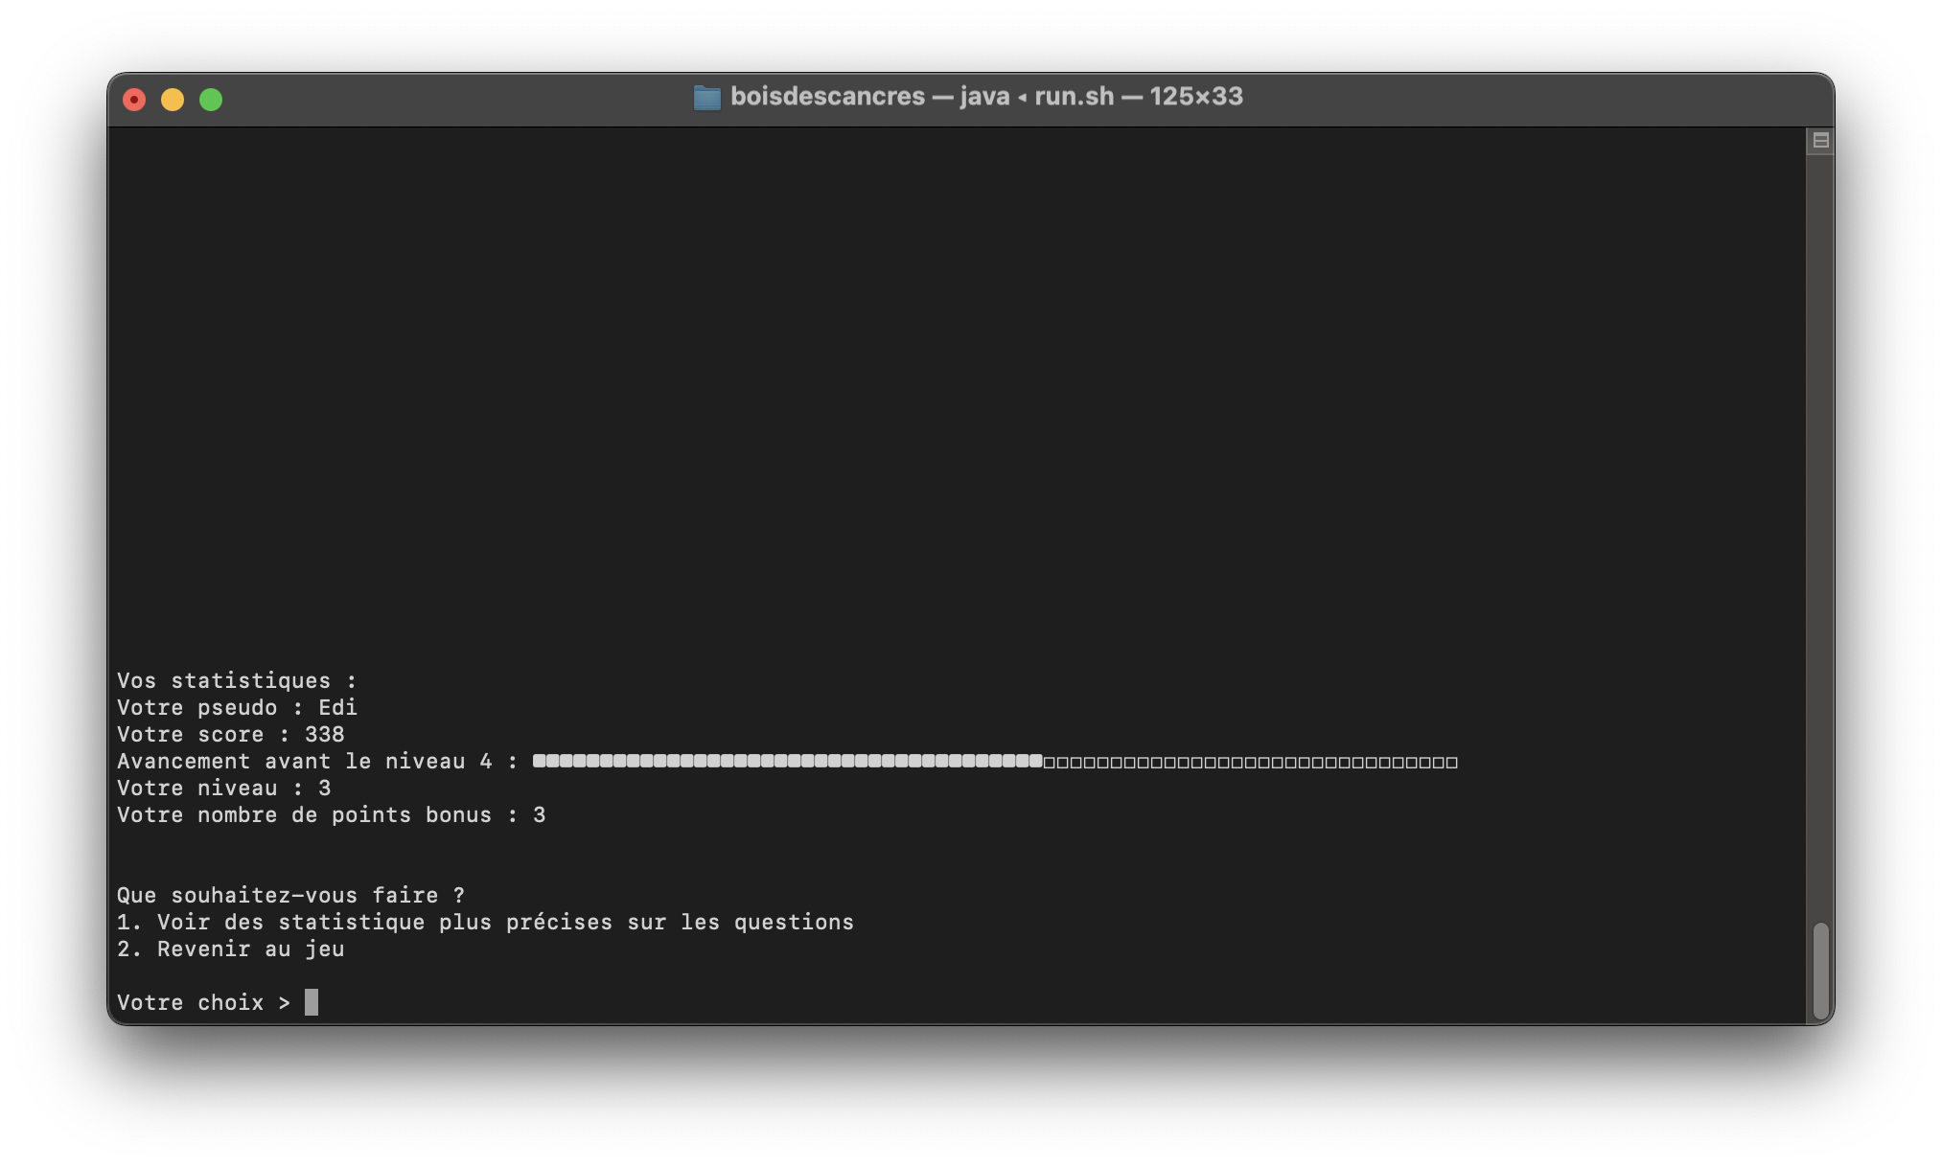Click the 'Que souhaitez-vous faire ?' question text
Screen dimensions: 1942x1167
point(290,895)
